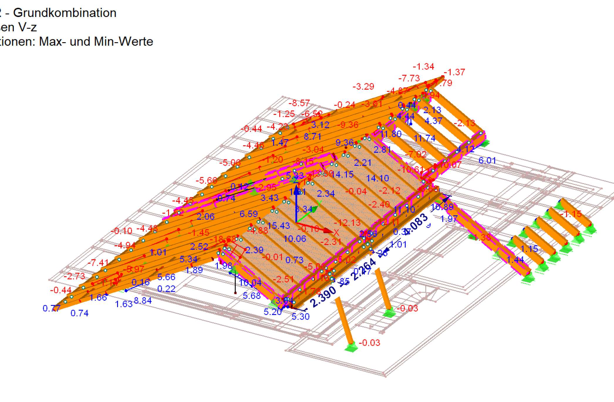Click the value label 10.06 on roof panel

(295, 239)
